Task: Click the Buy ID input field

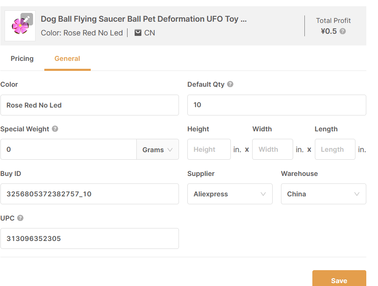Action: 89,194
